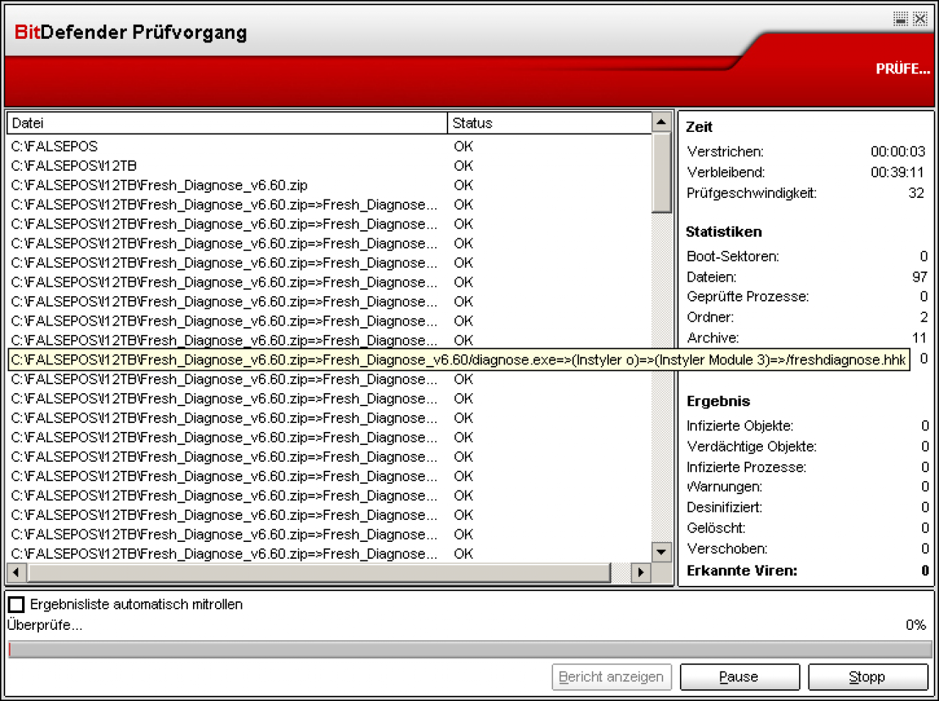This screenshot has height=701, width=939.
Task: Click the Archive count 11
Action: [920, 337]
